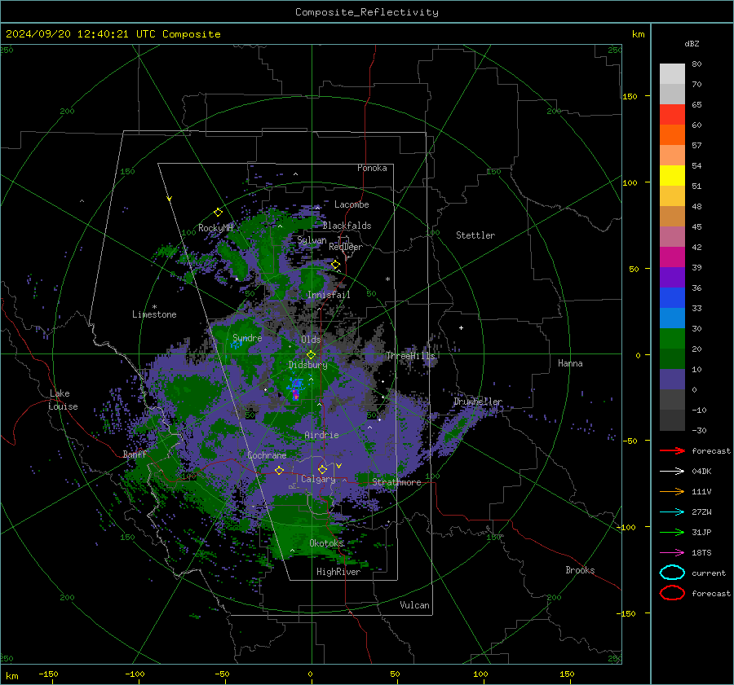Click the Innisfail label
Screen dimensions: 734x685
pos(329,295)
